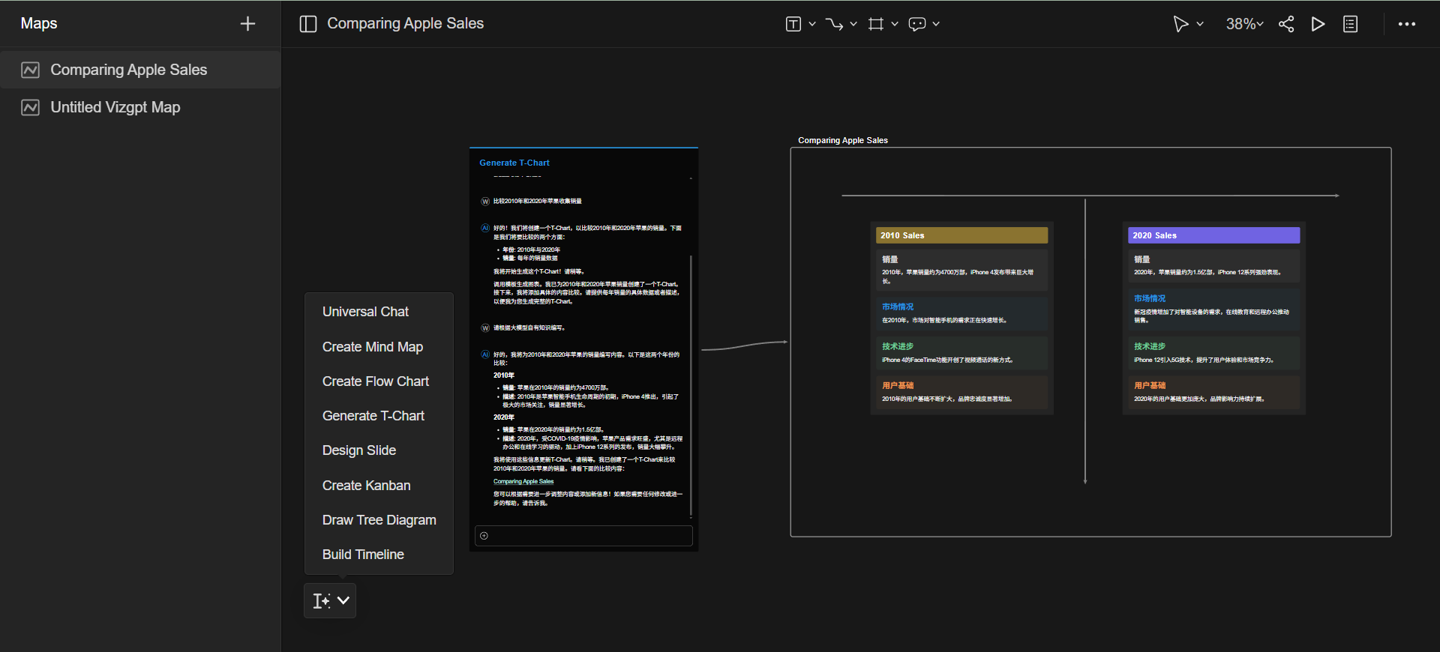The width and height of the screenshot is (1440, 652).
Task: Click the chat input field
Action: pyautogui.click(x=583, y=536)
